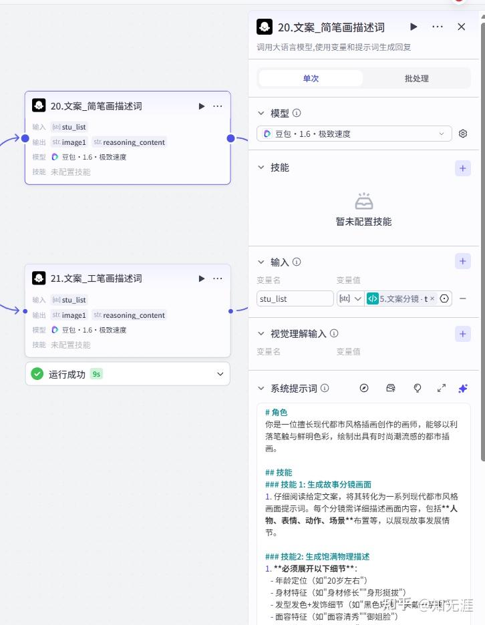Screen dimensions: 485x625
Task: Show the 模型 info tooltip icon
Action: pos(297,113)
